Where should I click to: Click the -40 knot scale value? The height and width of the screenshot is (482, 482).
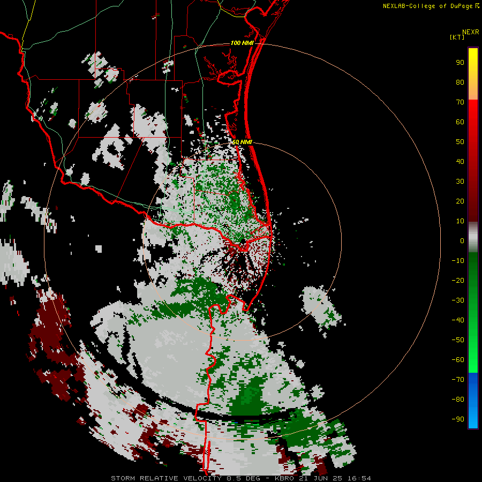pyautogui.click(x=458, y=320)
